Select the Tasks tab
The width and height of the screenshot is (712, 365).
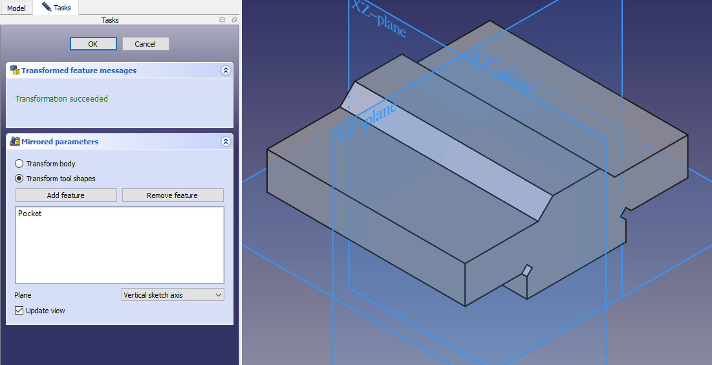pos(56,8)
